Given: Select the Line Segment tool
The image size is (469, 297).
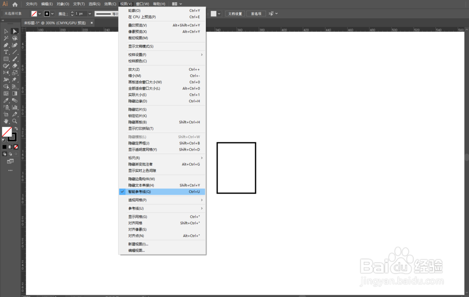Looking at the screenshot, I should click(x=15, y=52).
